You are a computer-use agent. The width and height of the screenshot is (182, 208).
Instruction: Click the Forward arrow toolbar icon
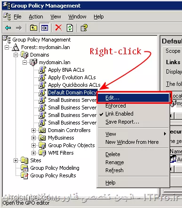coord(19,28)
